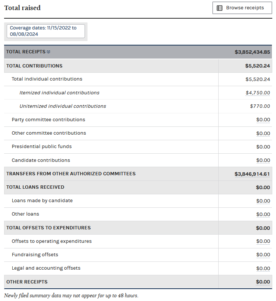This screenshot has width=276, height=301.
Task: Open the Fundraising offsets $0.00 link
Action: point(263,255)
